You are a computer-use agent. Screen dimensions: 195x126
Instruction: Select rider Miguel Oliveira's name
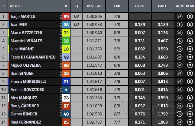tap(25, 65)
